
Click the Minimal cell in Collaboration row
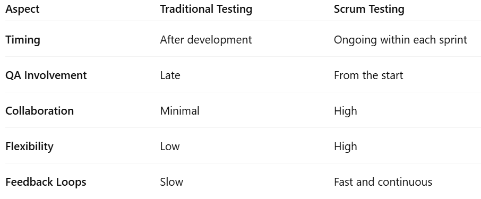(180, 111)
